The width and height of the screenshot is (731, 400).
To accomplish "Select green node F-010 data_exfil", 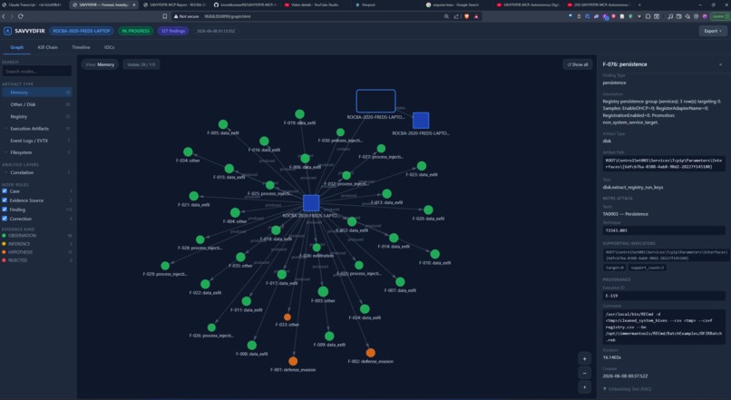I will pyautogui.click(x=435, y=254).
